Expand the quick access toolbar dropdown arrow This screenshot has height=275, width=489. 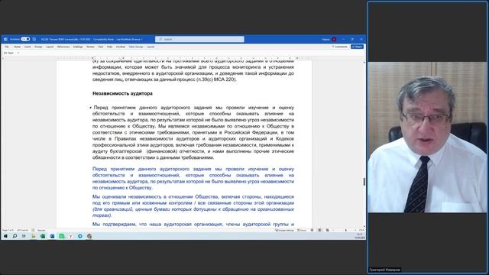(x=18, y=53)
